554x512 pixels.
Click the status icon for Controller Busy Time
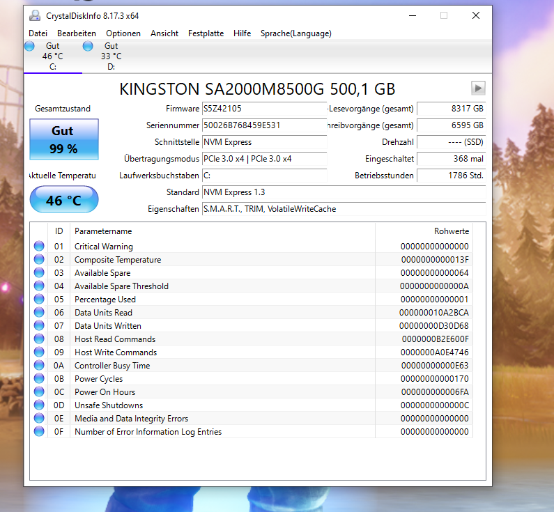click(39, 365)
